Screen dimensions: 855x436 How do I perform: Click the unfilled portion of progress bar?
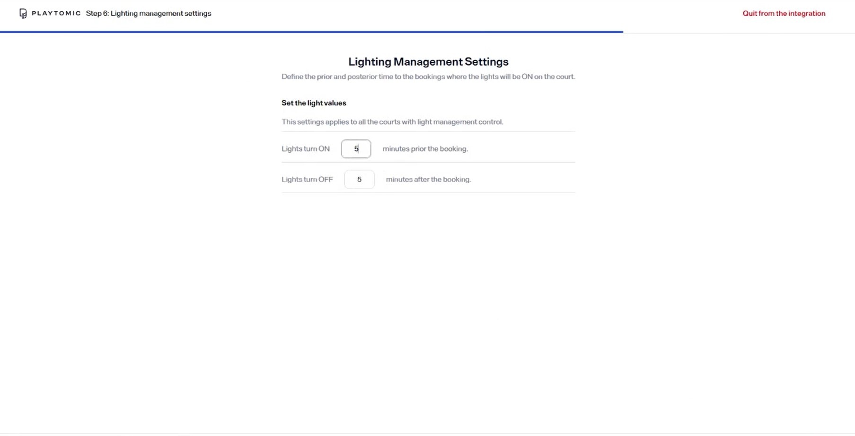click(x=738, y=31)
